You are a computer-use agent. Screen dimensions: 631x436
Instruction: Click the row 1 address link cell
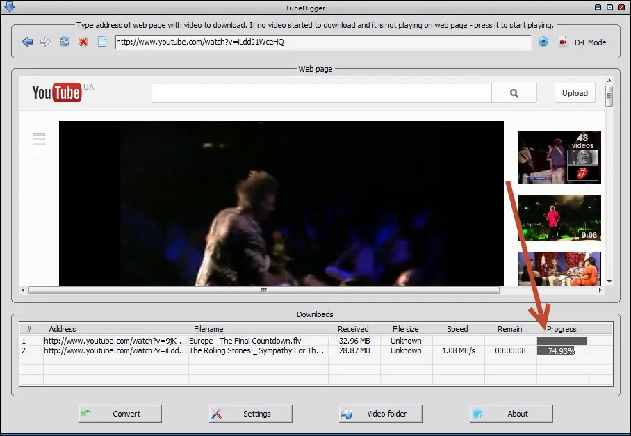point(115,341)
